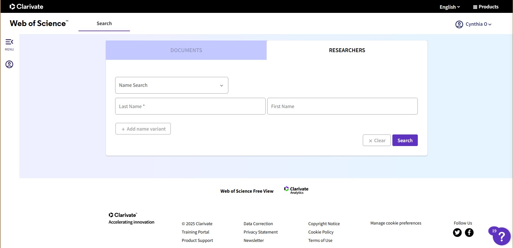
Task: Open the English language dropdown
Action: click(450, 7)
